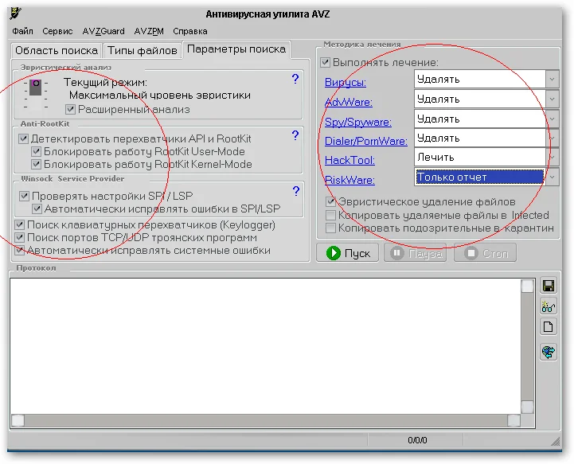Start scan with Пуск button
This screenshot has width=574, height=464.
347,253
